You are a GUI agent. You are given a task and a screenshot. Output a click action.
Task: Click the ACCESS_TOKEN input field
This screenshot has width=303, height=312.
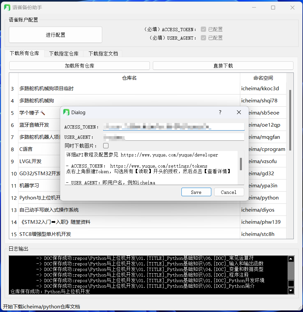point(174,127)
